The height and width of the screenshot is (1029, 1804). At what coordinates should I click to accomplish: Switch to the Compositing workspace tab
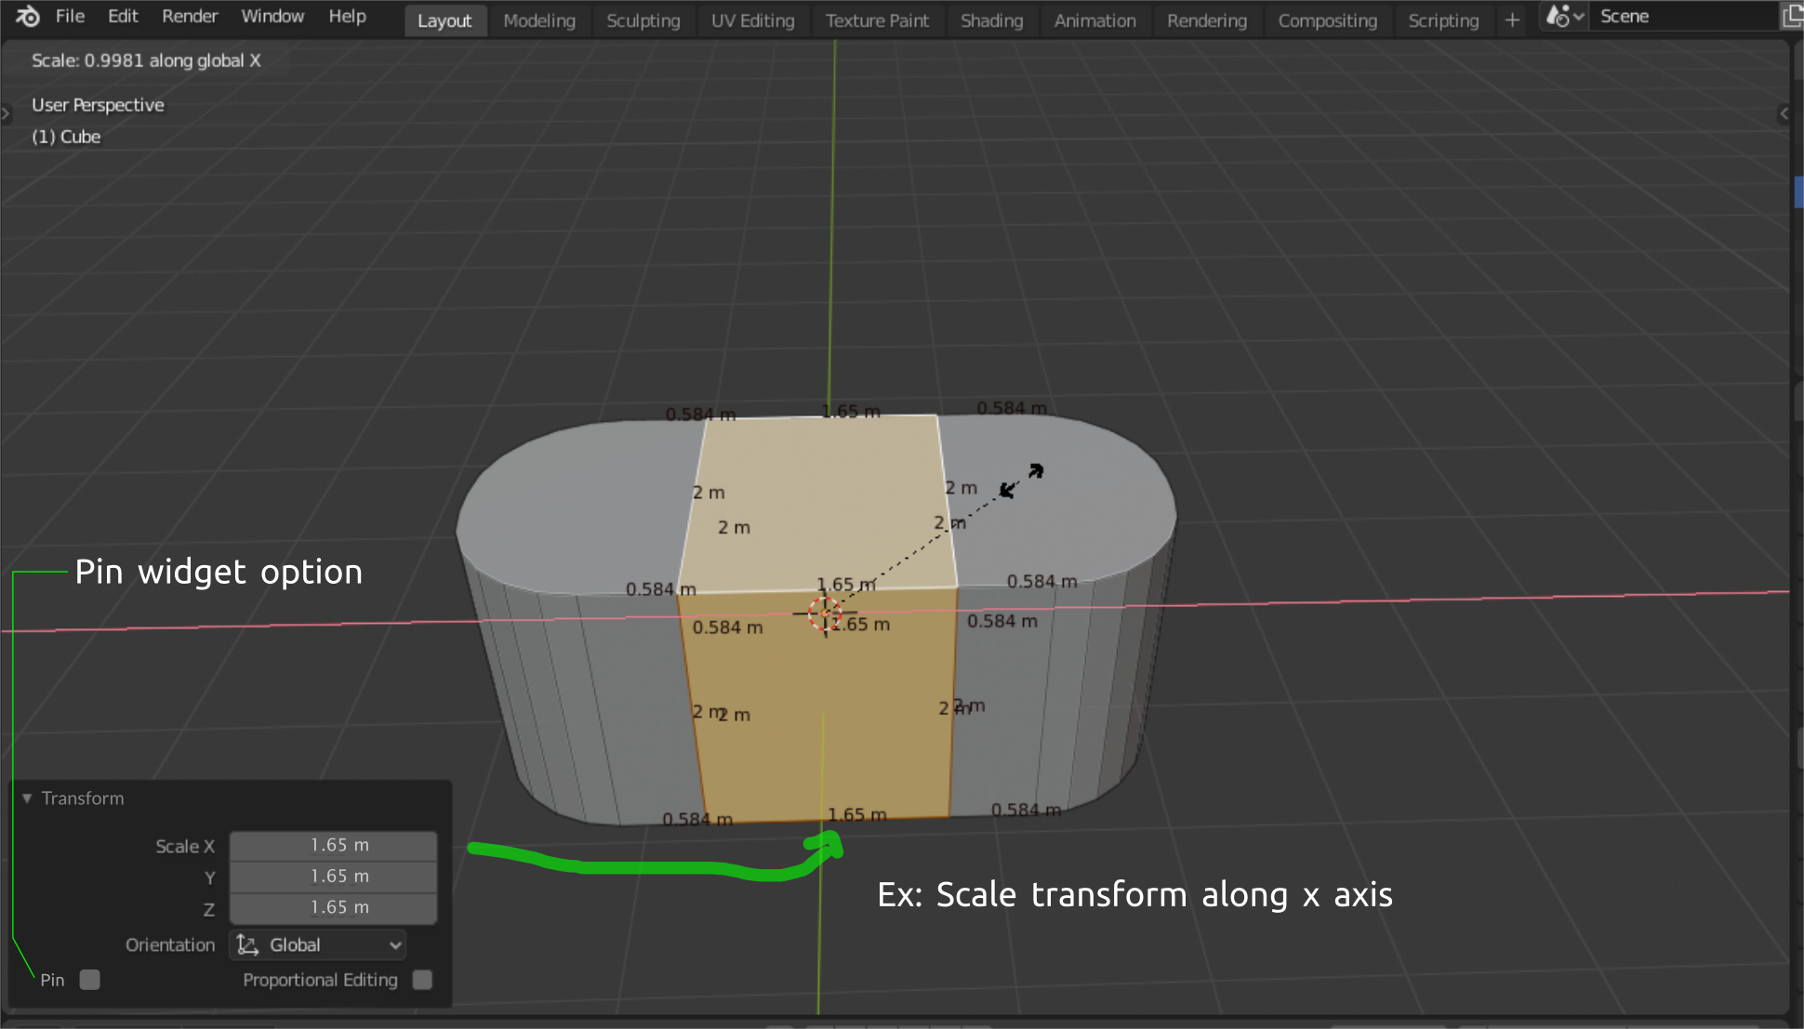coord(1327,20)
